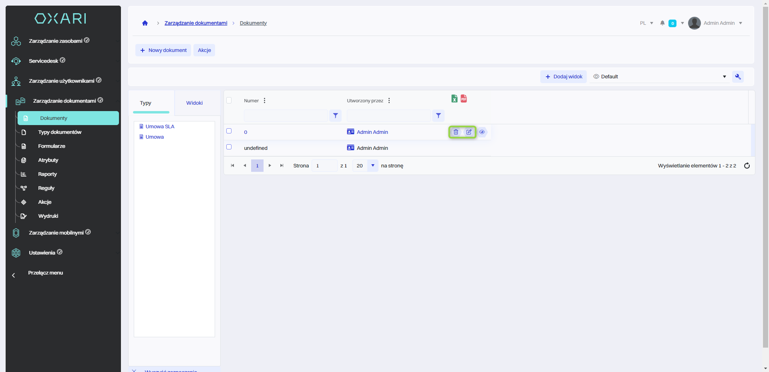This screenshot has width=769, height=372.
Task: Export the list to Excel
Action: click(x=454, y=99)
